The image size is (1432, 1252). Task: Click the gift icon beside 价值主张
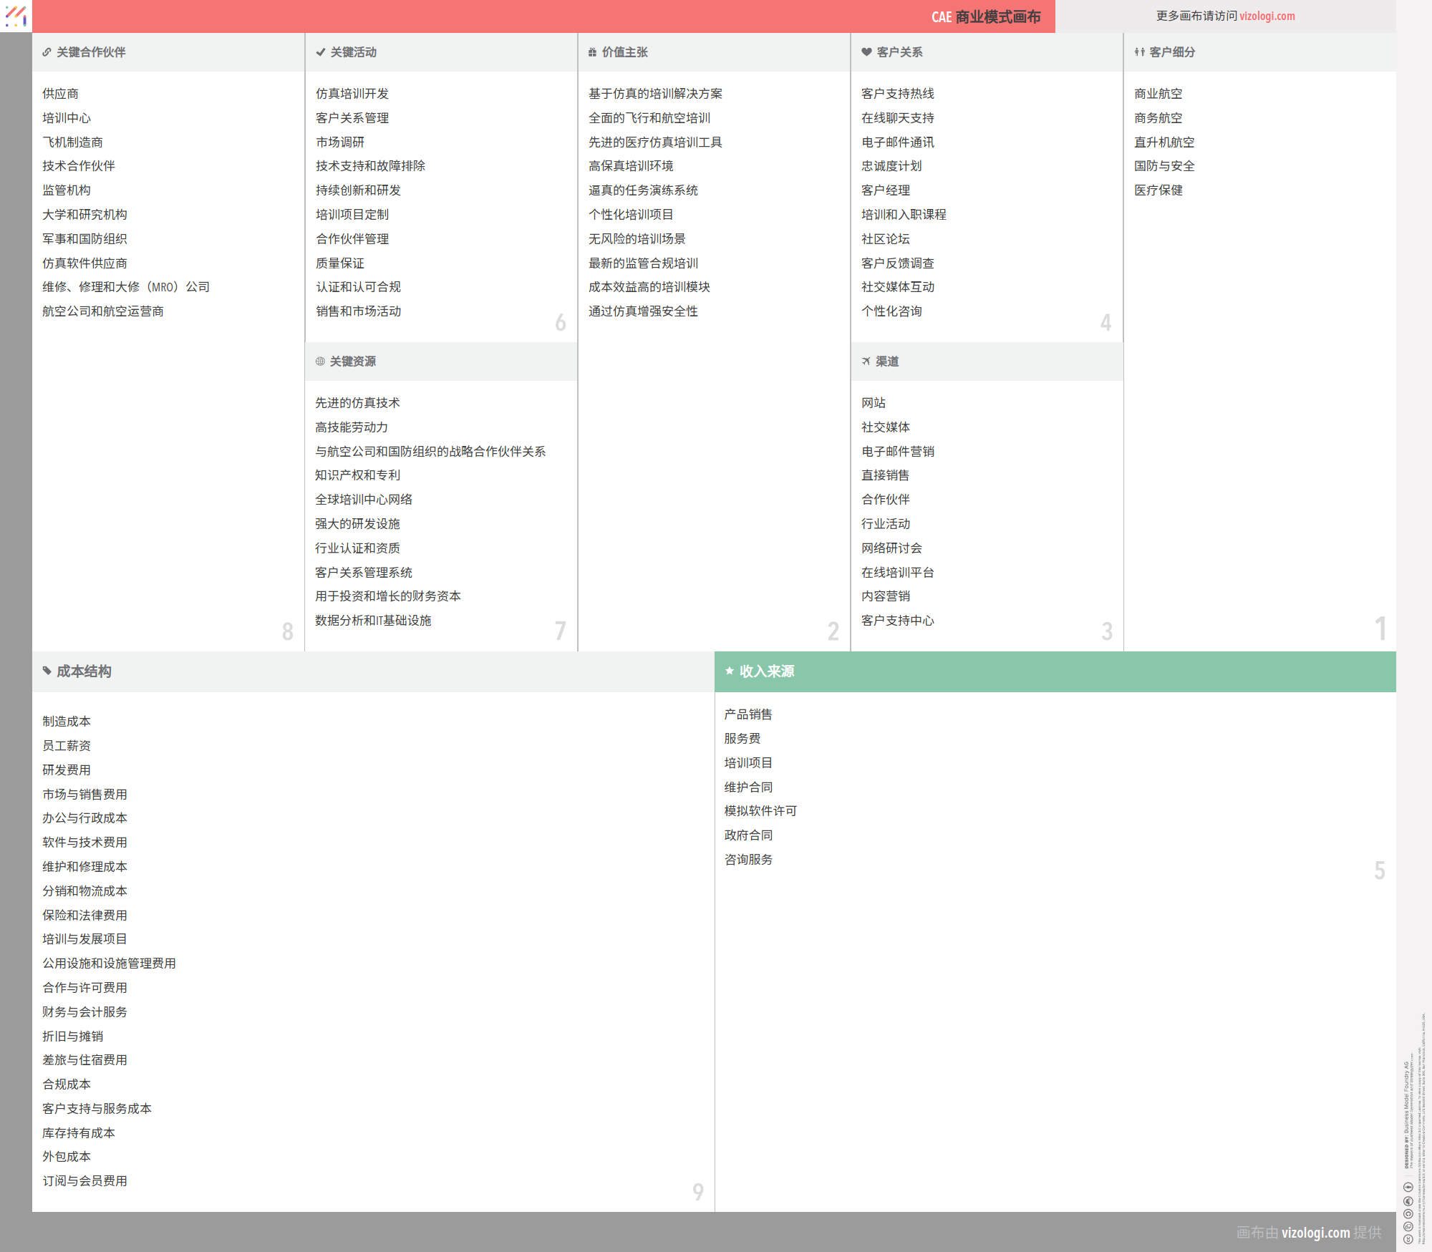click(592, 52)
